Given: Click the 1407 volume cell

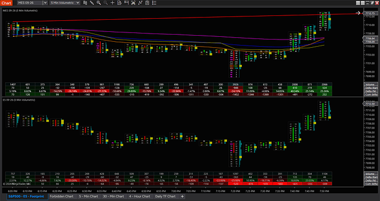Looking at the screenshot, I should (13, 85).
